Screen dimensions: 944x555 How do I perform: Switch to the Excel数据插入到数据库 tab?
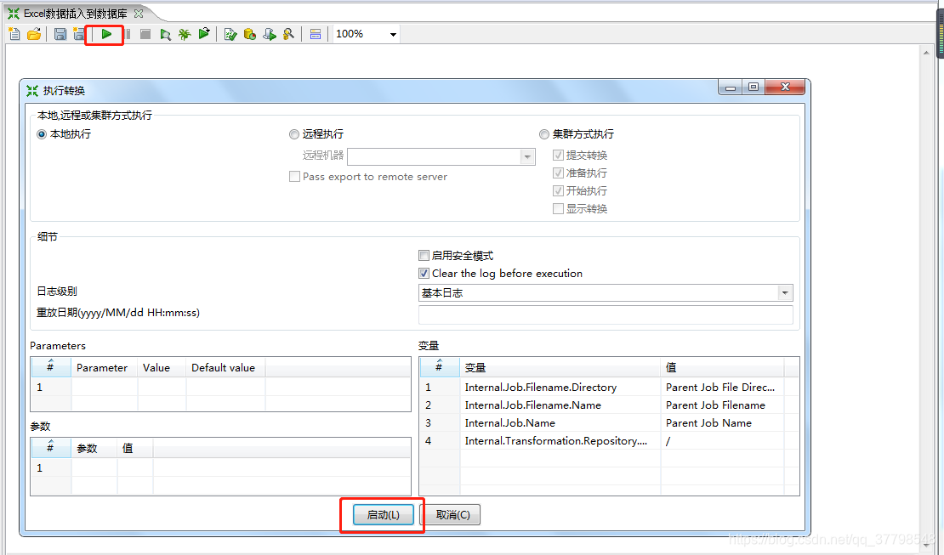click(75, 14)
